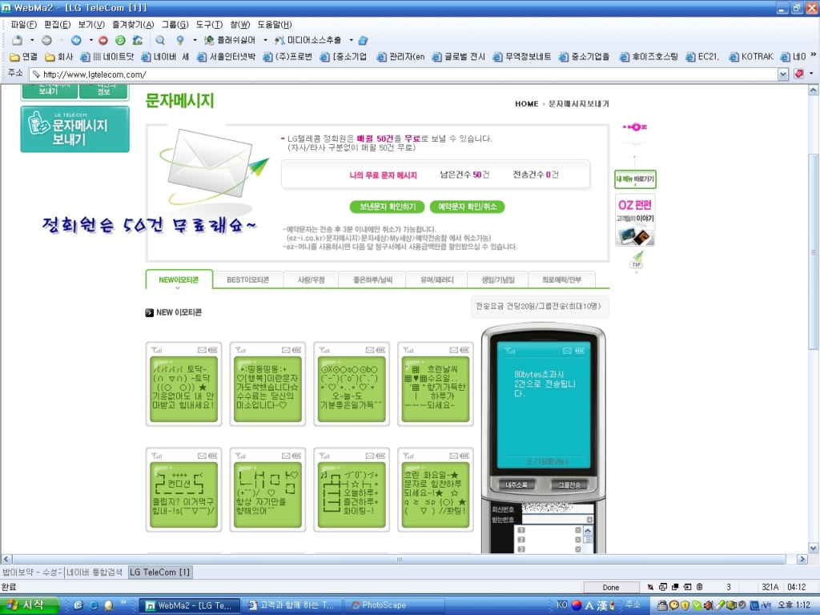
Task: Click the 그룹전송 phone button
Action: [569, 484]
